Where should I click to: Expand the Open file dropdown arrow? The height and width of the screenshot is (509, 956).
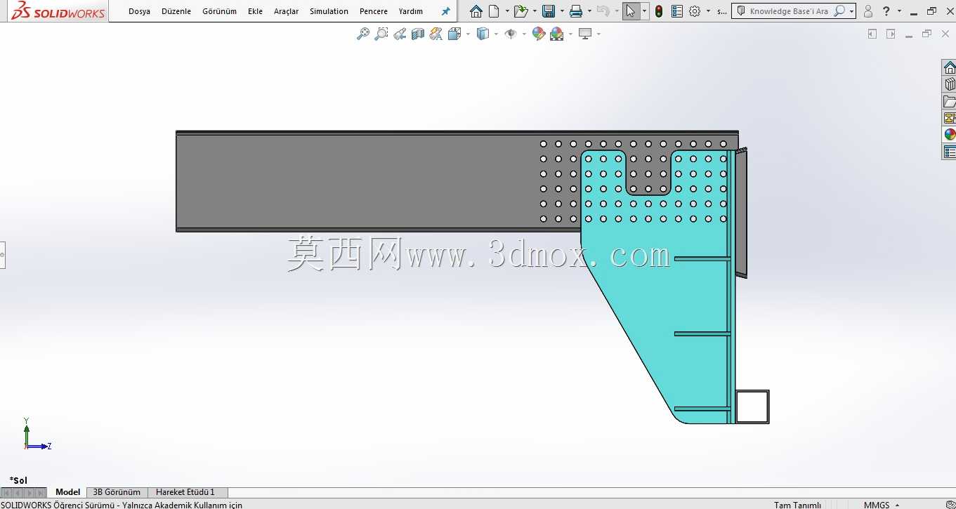pos(534,11)
